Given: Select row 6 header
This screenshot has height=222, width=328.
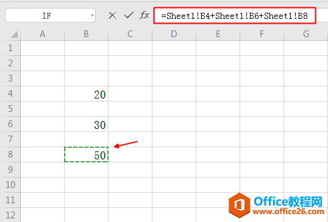Looking at the screenshot, I should click(10, 124).
